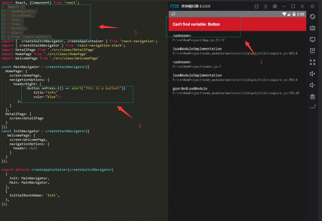Viewport: 322px width, 221px height.
Task: Maximize the Nox emulator window
Action: [x=293, y=6]
